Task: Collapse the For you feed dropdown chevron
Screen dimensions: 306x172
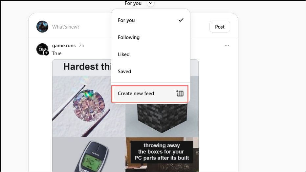Action: coord(151,3)
